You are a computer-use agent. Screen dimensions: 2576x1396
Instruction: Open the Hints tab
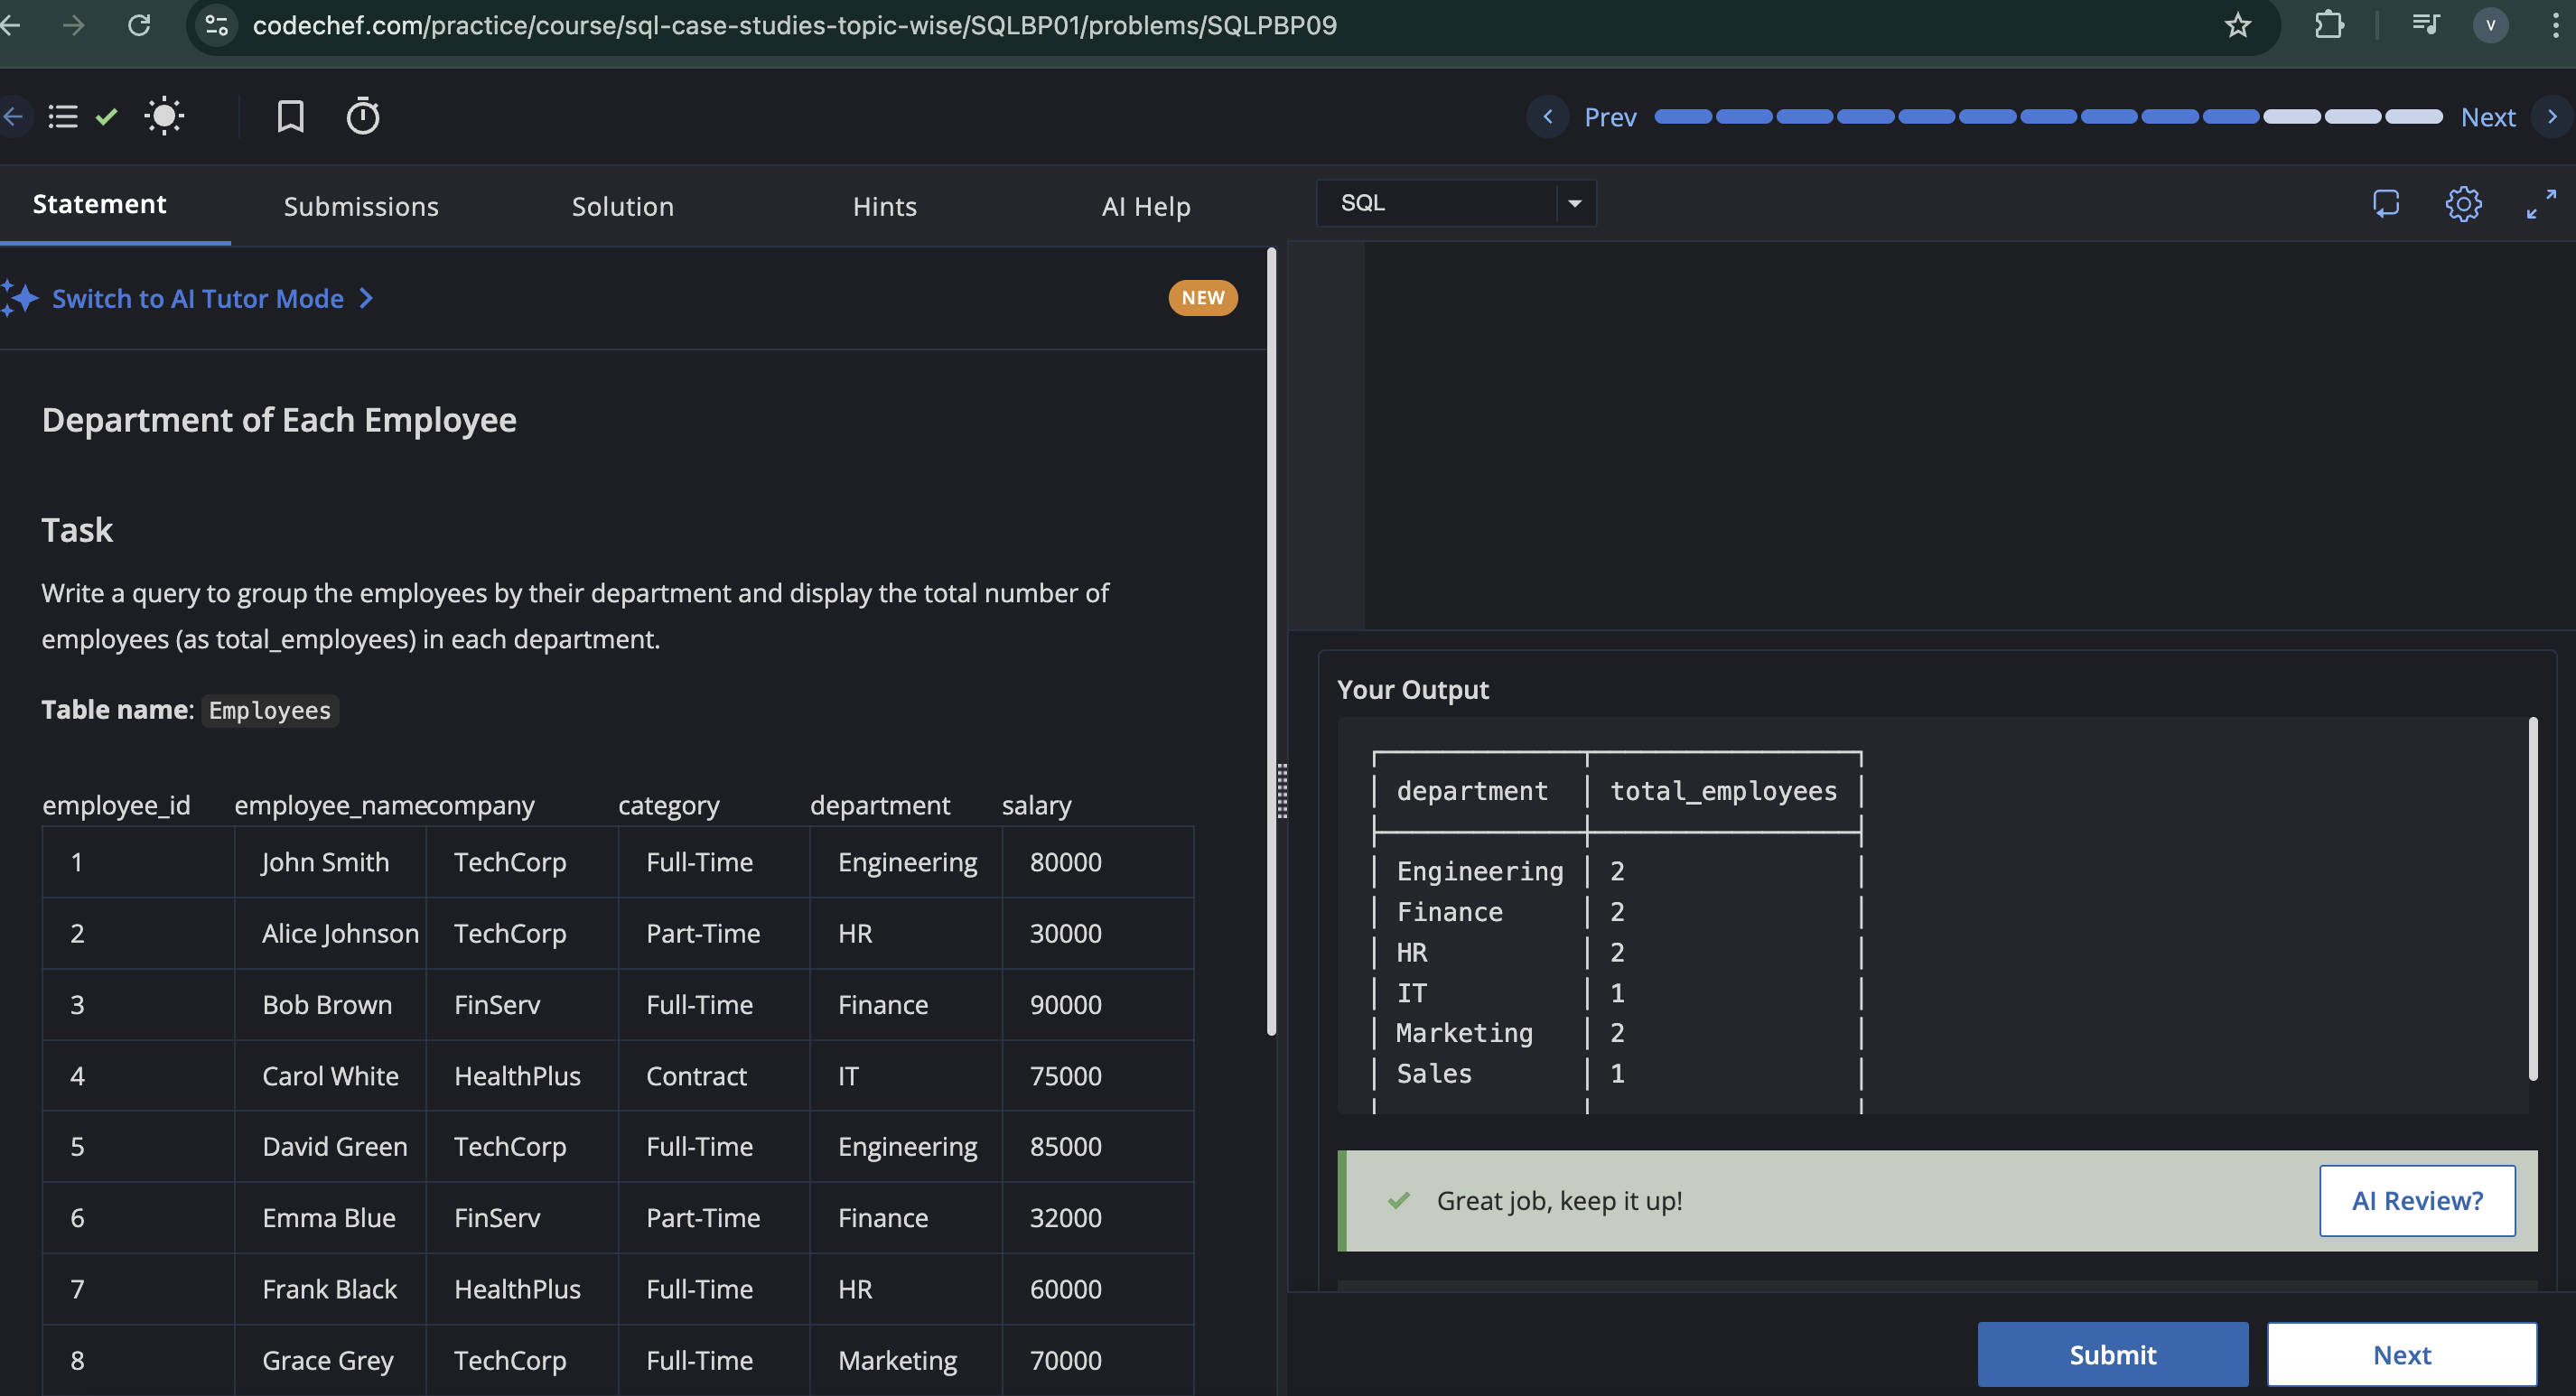[884, 207]
